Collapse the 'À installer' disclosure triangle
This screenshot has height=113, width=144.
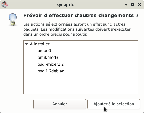(26, 44)
